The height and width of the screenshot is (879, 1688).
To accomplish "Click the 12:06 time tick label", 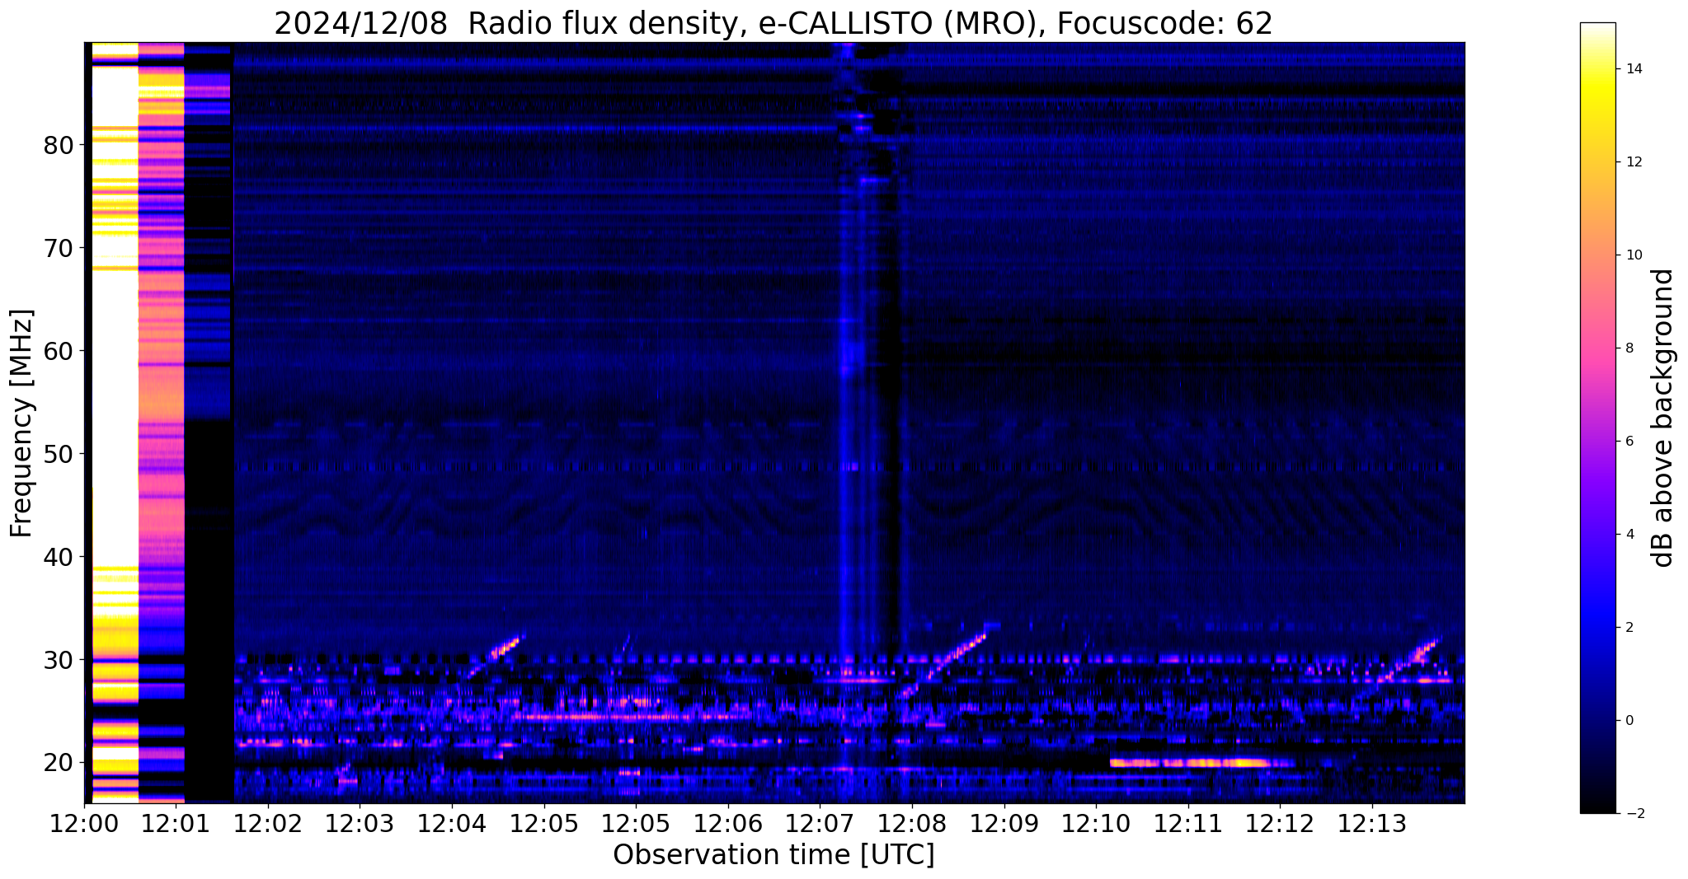I will tap(727, 824).
